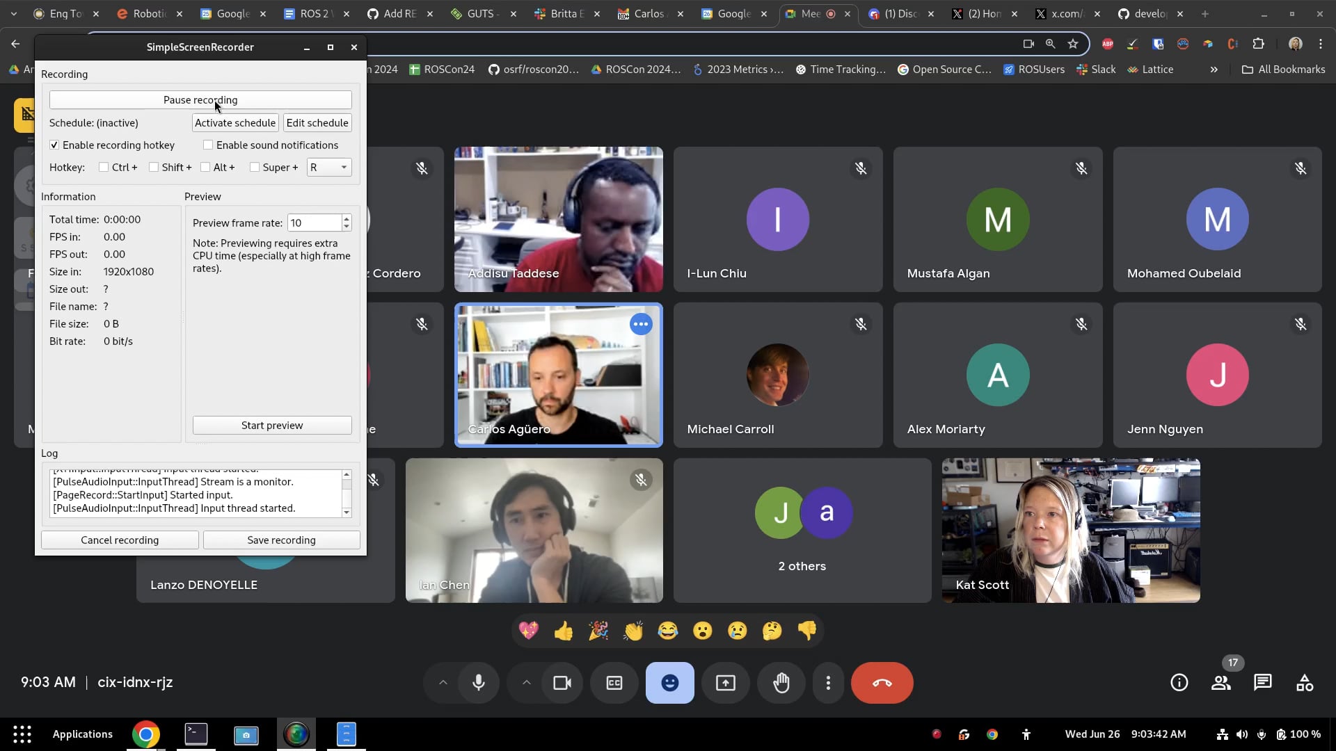This screenshot has height=751, width=1336.
Task: Open Meet more options menu
Action: coord(828,683)
